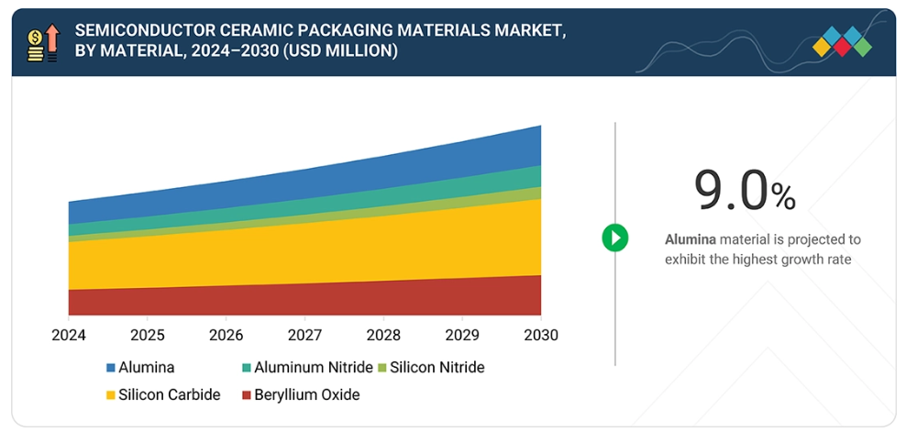Select the 2030 axis label
Image resolution: width=906 pixels, height=432 pixels.
539,336
